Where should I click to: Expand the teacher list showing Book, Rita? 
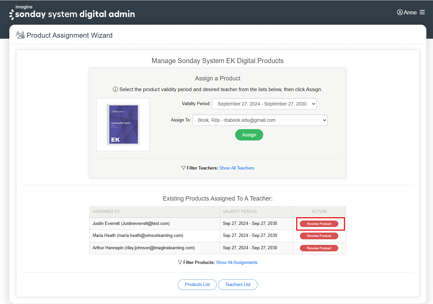coord(260,120)
